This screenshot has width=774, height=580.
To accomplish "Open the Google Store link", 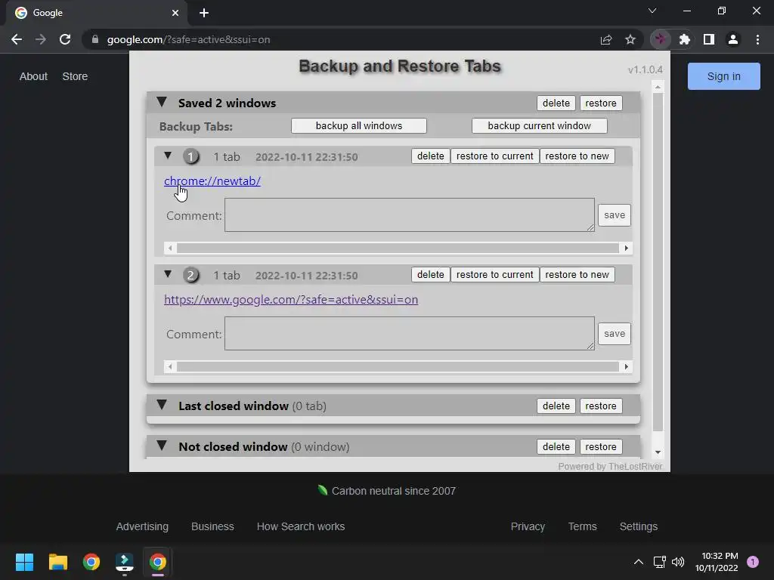I will (x=75, y=76).
